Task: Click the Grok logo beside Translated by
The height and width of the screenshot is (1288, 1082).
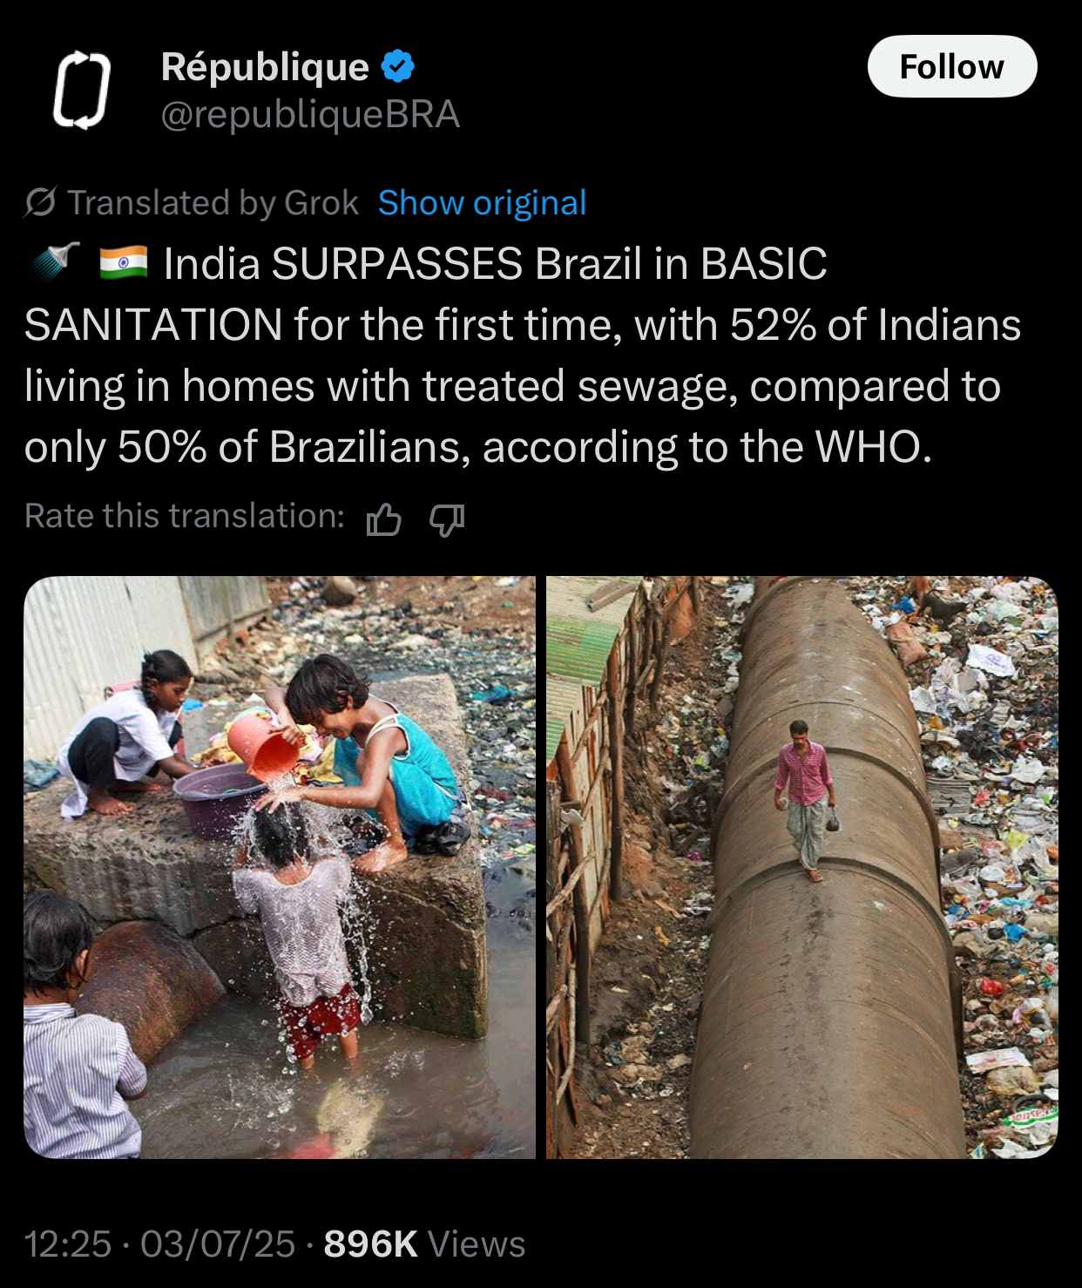Action: [x=40, y=202]
